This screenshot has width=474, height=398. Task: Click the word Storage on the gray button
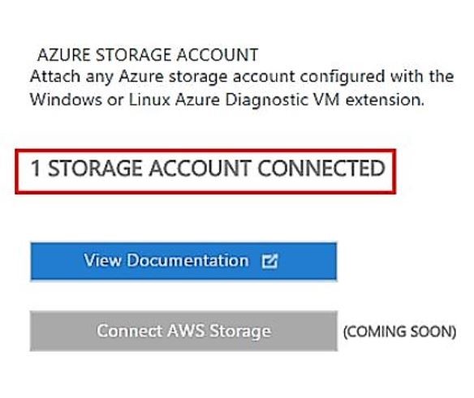click(x=240, y=332)
